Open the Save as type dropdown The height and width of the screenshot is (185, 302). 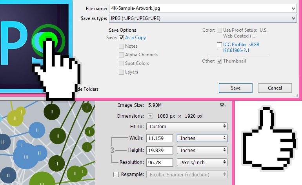(x=203, y=18)
